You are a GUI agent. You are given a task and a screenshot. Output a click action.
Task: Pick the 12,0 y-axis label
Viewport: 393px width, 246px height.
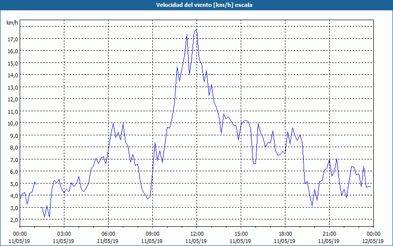pos(13,99)
